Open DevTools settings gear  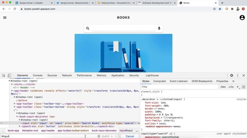tap(232, 76)
